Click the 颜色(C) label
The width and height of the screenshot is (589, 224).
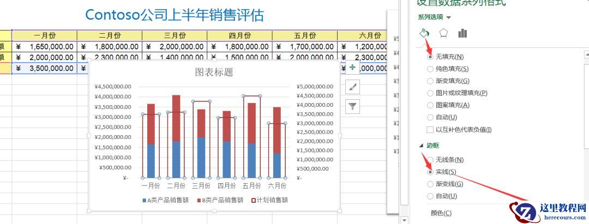point(441,213)
